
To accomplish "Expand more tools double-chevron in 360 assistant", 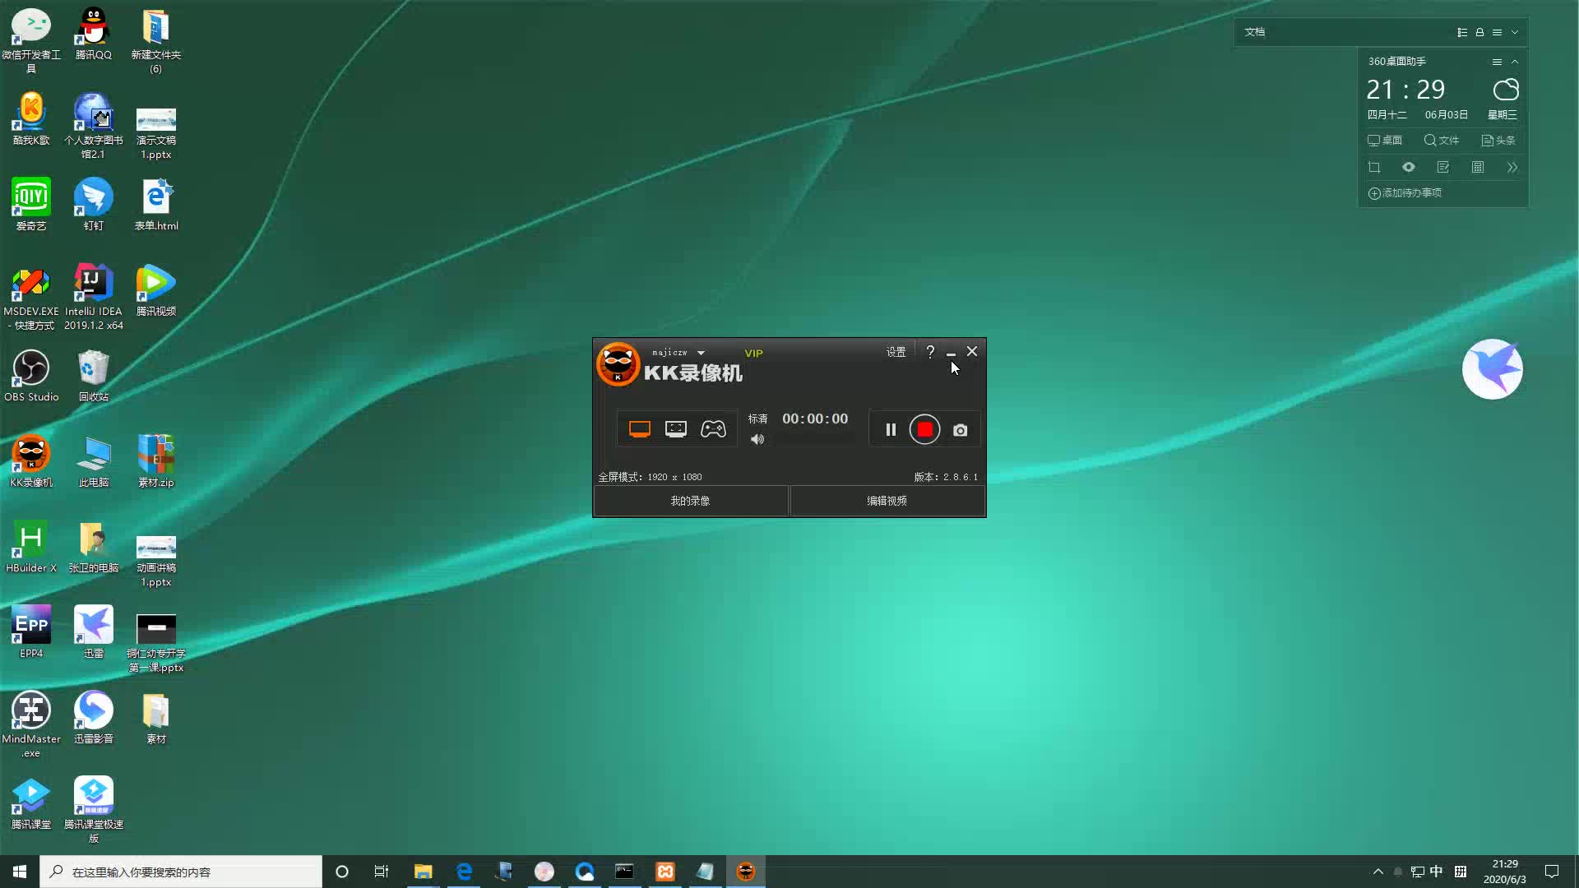I will pyautogui.click(x=1512, y=167).
